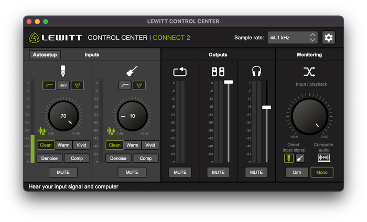The height and width of the screenshot is (222, 367).
Task: Click the Dim button
Action: coord(297,172)
